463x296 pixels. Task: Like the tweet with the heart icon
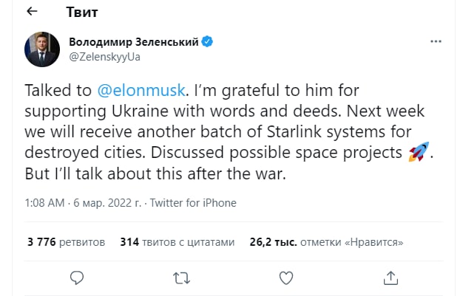286,278
